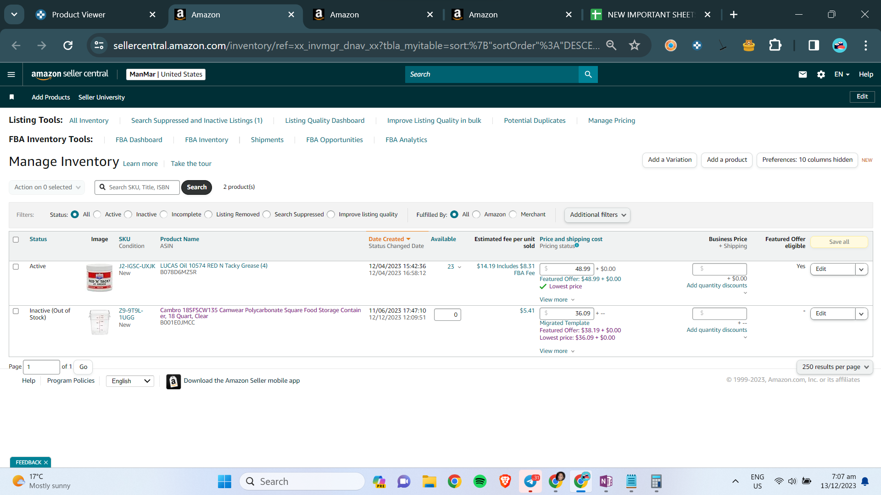Tick the select-all checkbox in table header
Viewport: 881px width, 495px height.
(16, 239)
